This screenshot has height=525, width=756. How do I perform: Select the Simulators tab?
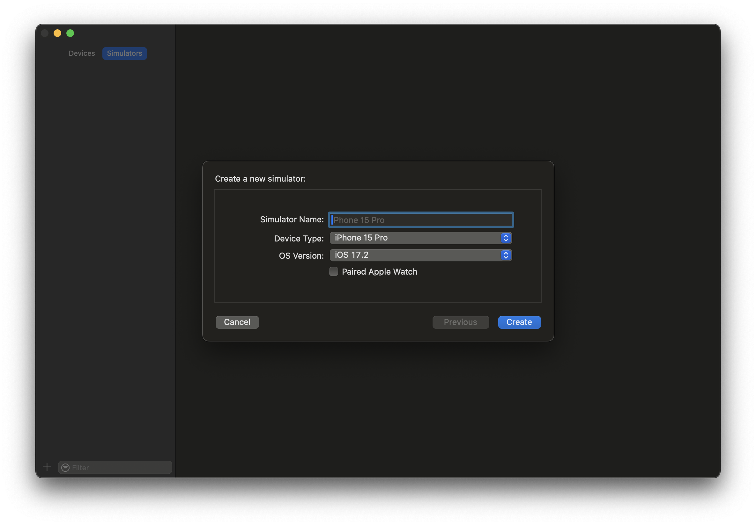click(124, 53)
